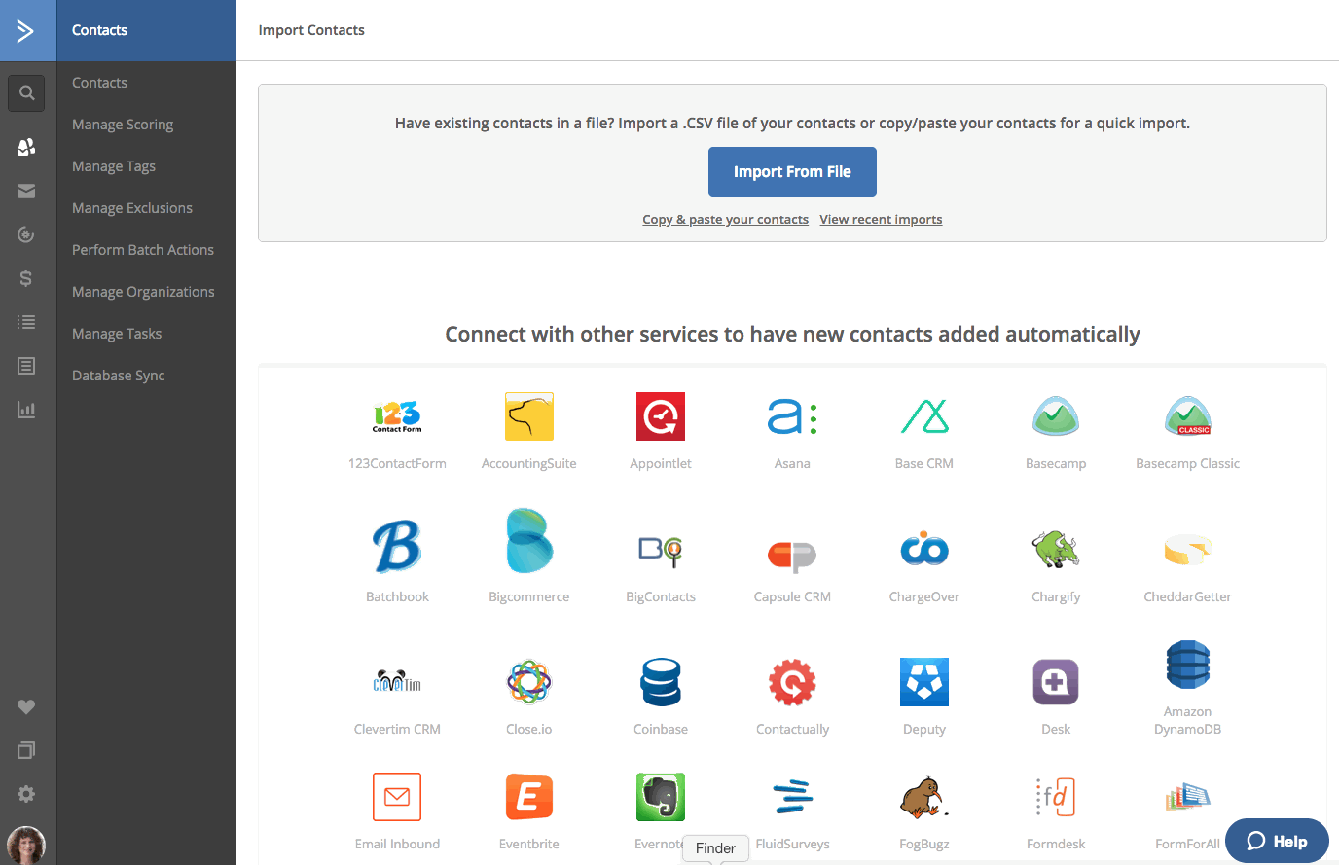This screenshot has height=865, width=1339.
Task: Select the FormForAll integration icon
Action: point(1187,797)
